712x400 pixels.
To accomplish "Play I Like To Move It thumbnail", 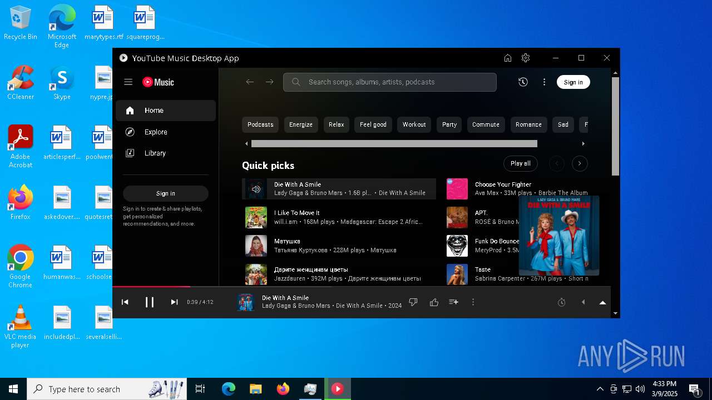I will (256, 217).
